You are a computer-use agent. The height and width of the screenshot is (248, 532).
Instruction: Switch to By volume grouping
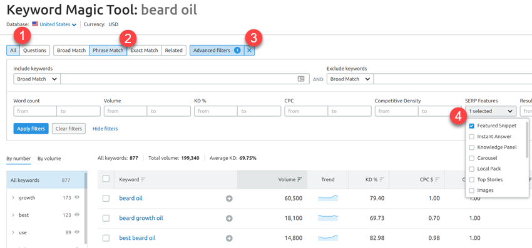pyautogui.click(x=49, y=158)
